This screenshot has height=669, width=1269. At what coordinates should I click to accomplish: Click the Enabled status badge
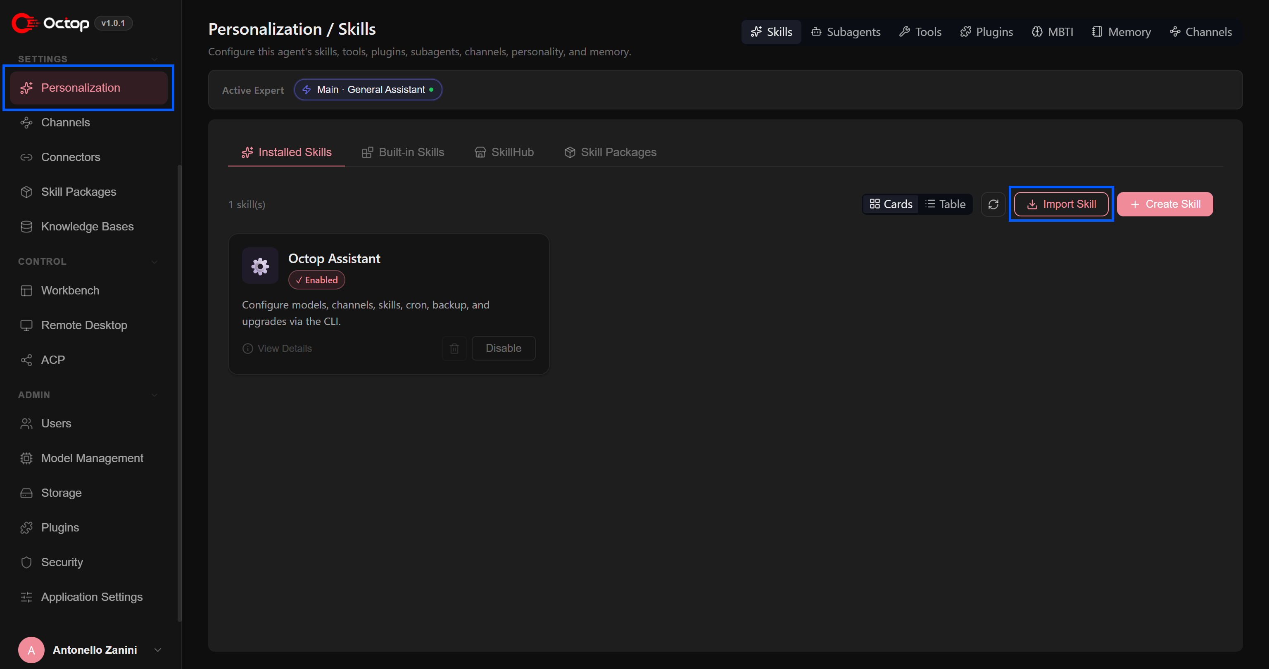317,280
